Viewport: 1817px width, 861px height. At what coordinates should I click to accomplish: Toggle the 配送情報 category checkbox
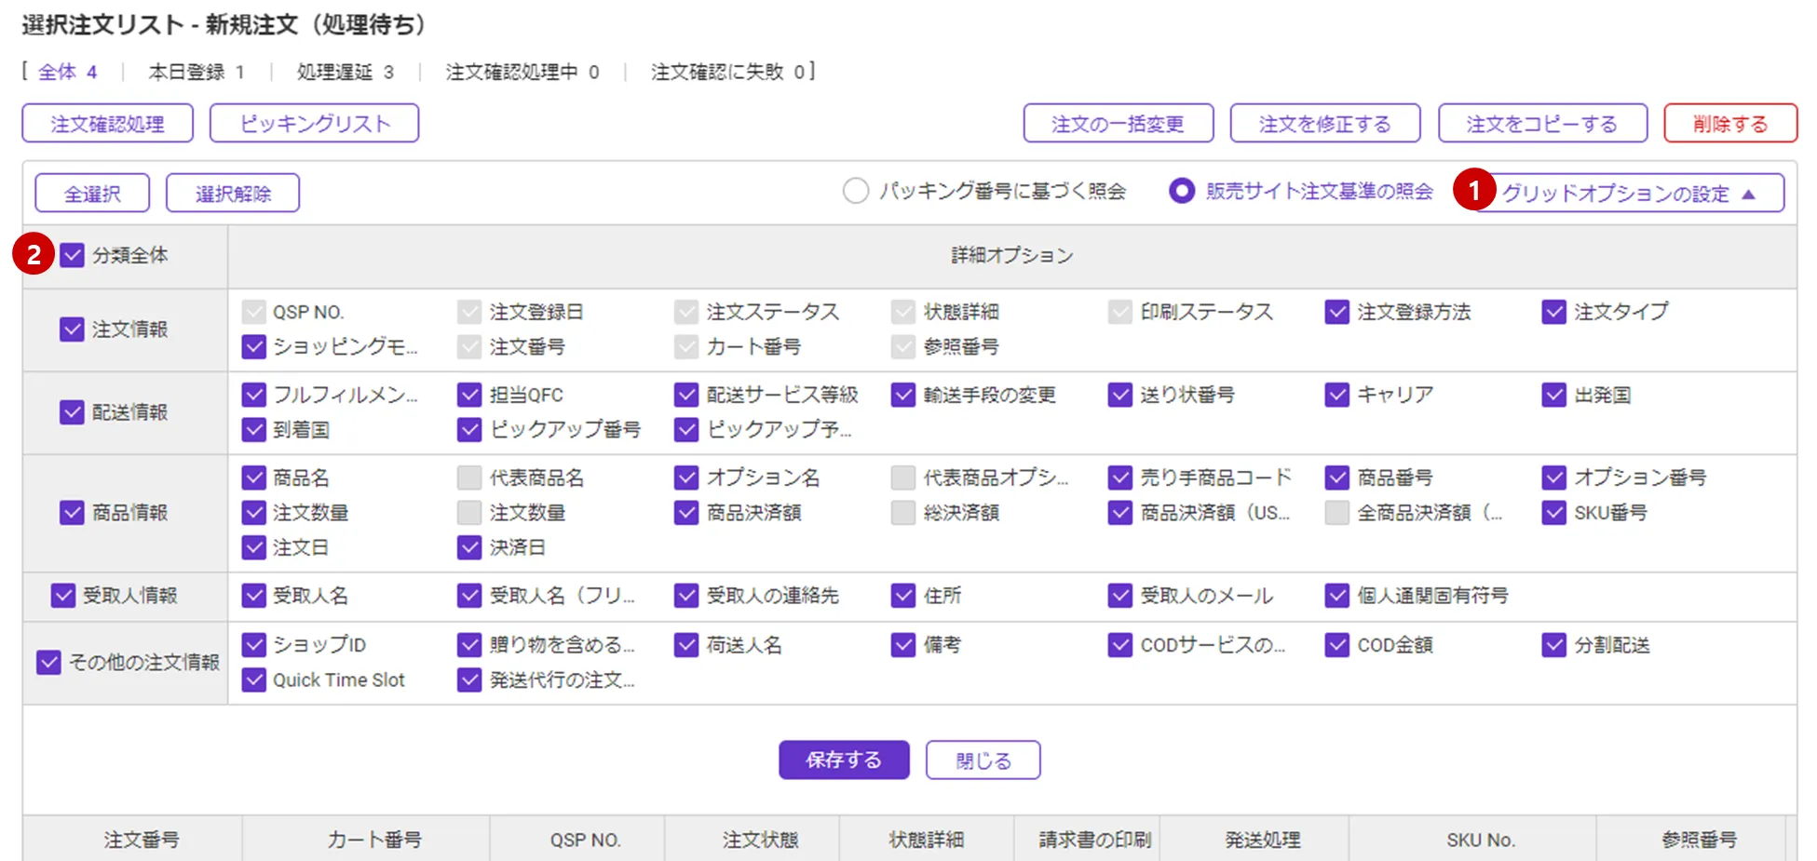coord(73,412)
